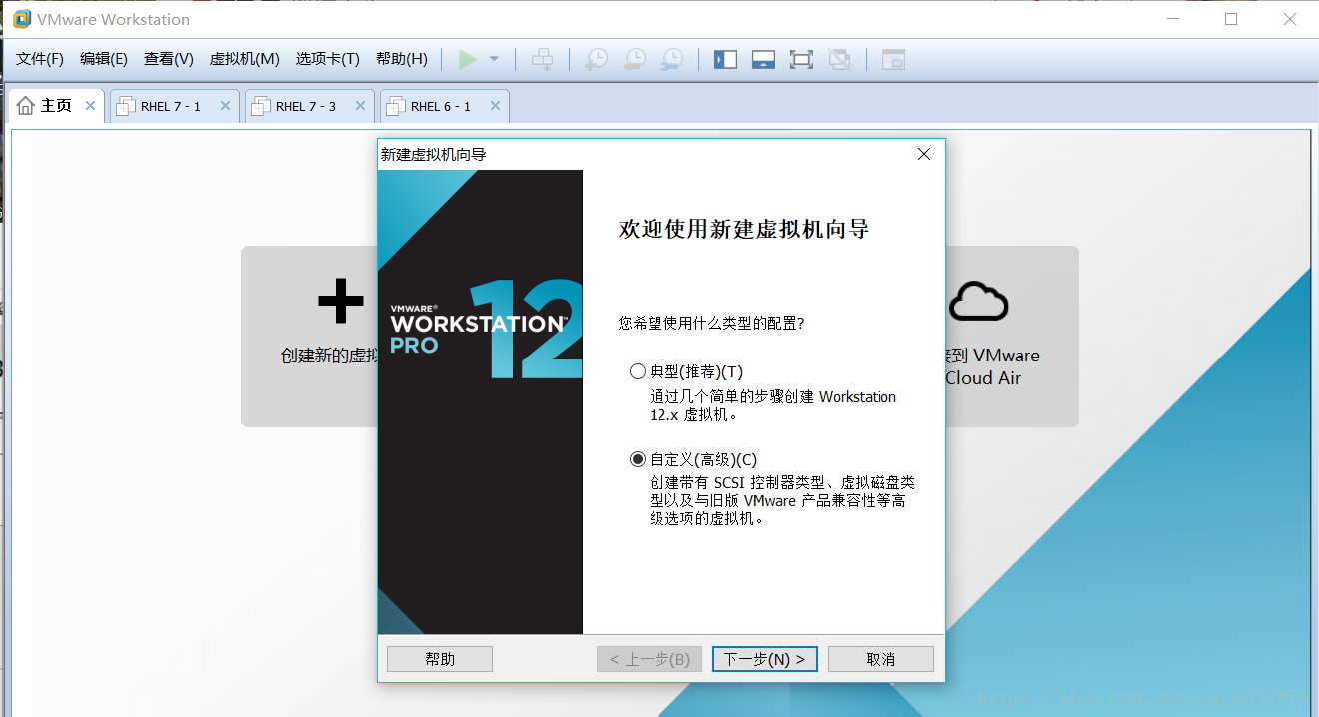Maximize the VMware Workstation window
The image size is (1319, 717).
pos(1231,19)
